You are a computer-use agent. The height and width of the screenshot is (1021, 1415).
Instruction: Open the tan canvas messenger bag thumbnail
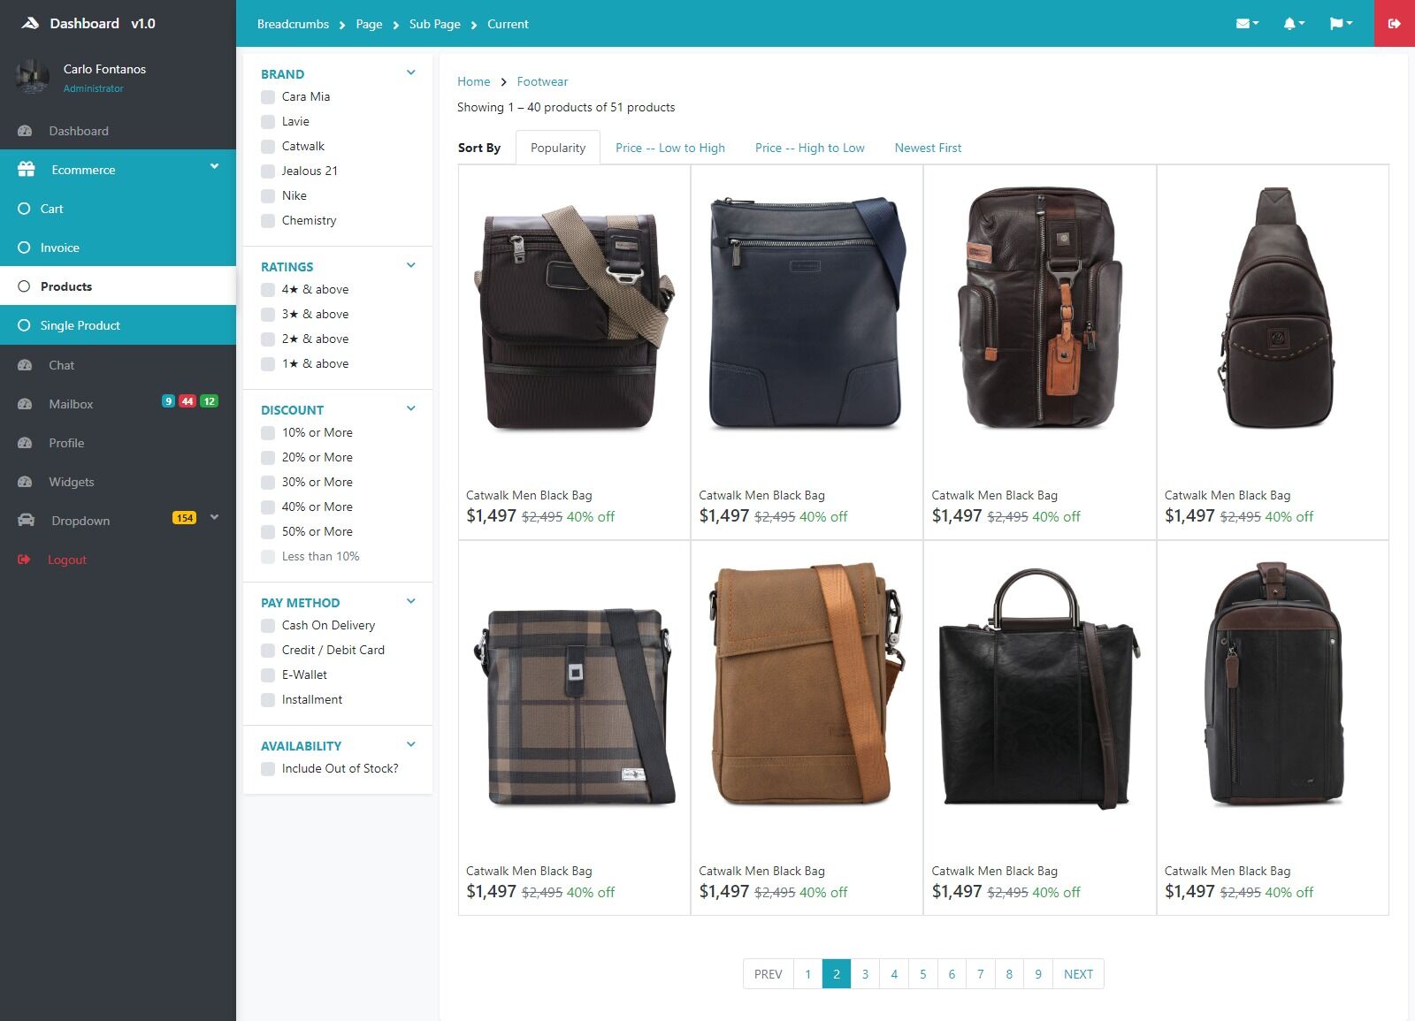point(806,685)
